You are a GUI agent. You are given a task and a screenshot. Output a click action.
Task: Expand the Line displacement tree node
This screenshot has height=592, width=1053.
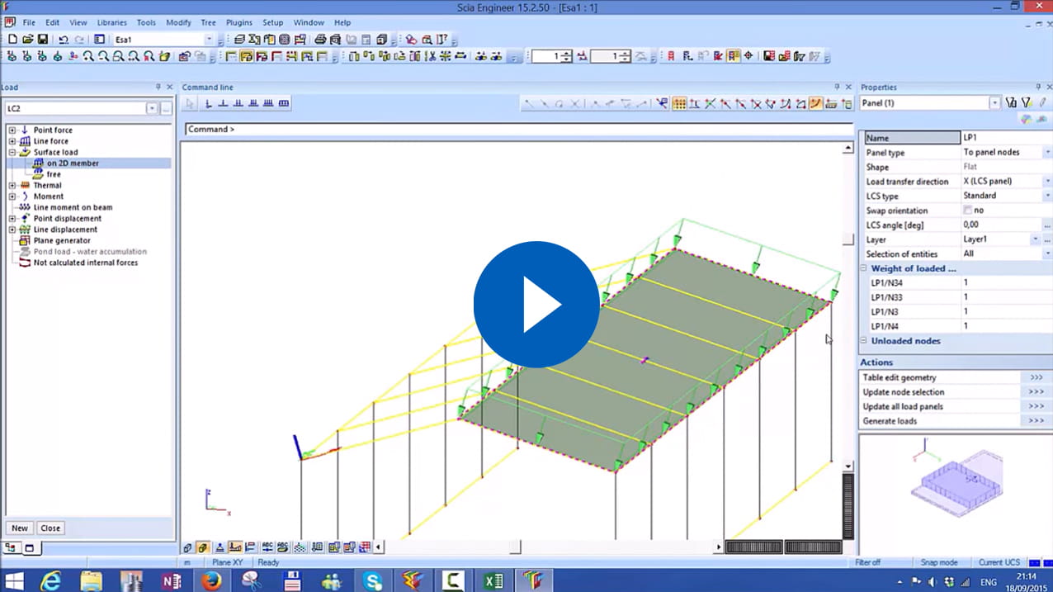pos(12,230)
